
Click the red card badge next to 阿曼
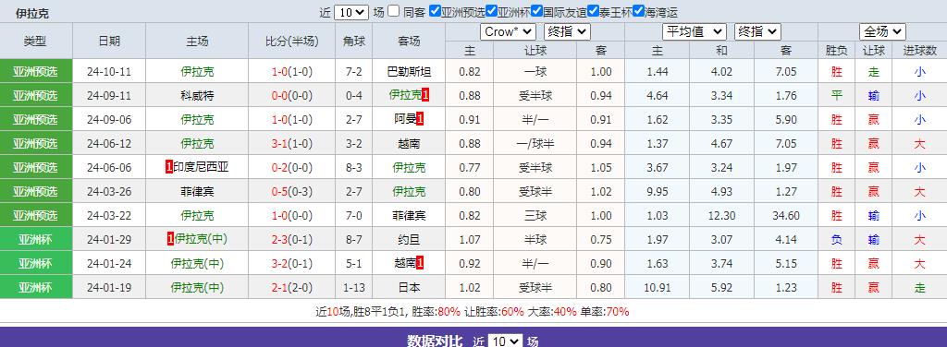click(420, 119)
